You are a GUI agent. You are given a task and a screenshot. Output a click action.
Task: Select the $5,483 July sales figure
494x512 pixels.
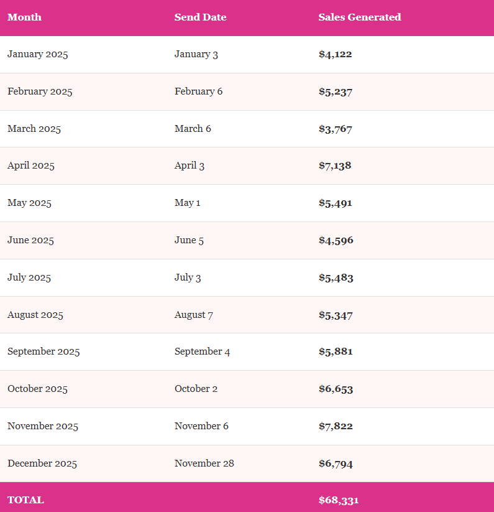coord(336,277)
